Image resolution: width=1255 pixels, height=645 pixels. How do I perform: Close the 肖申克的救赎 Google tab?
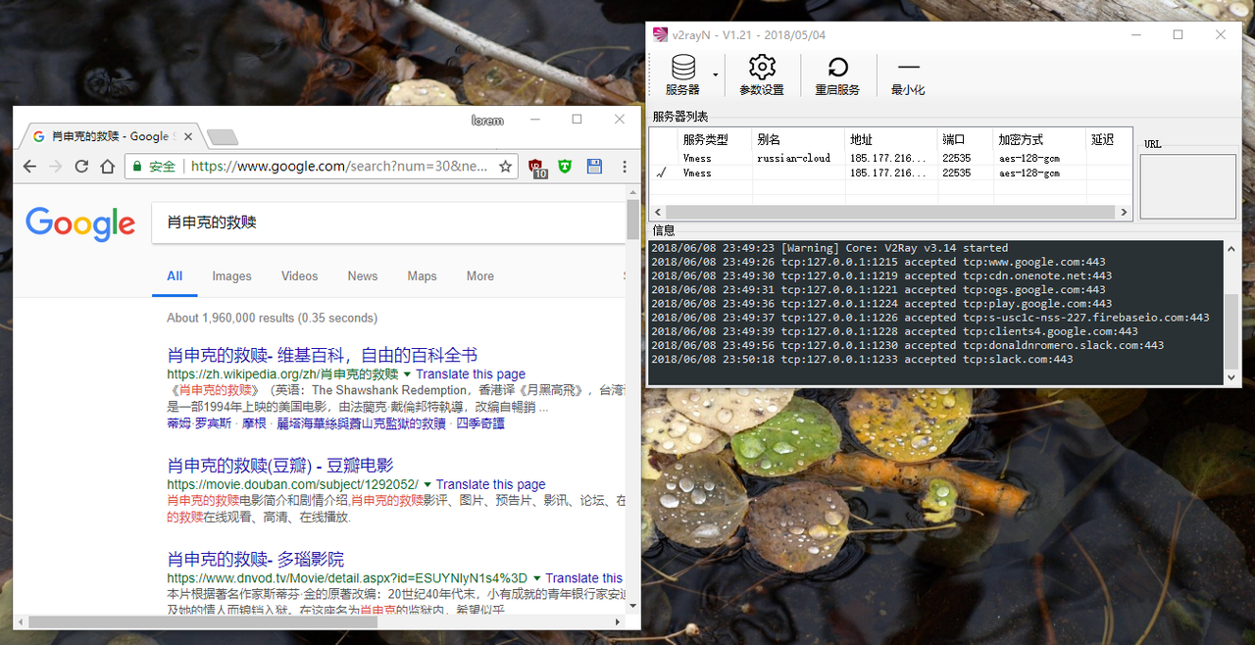[189, 136]
